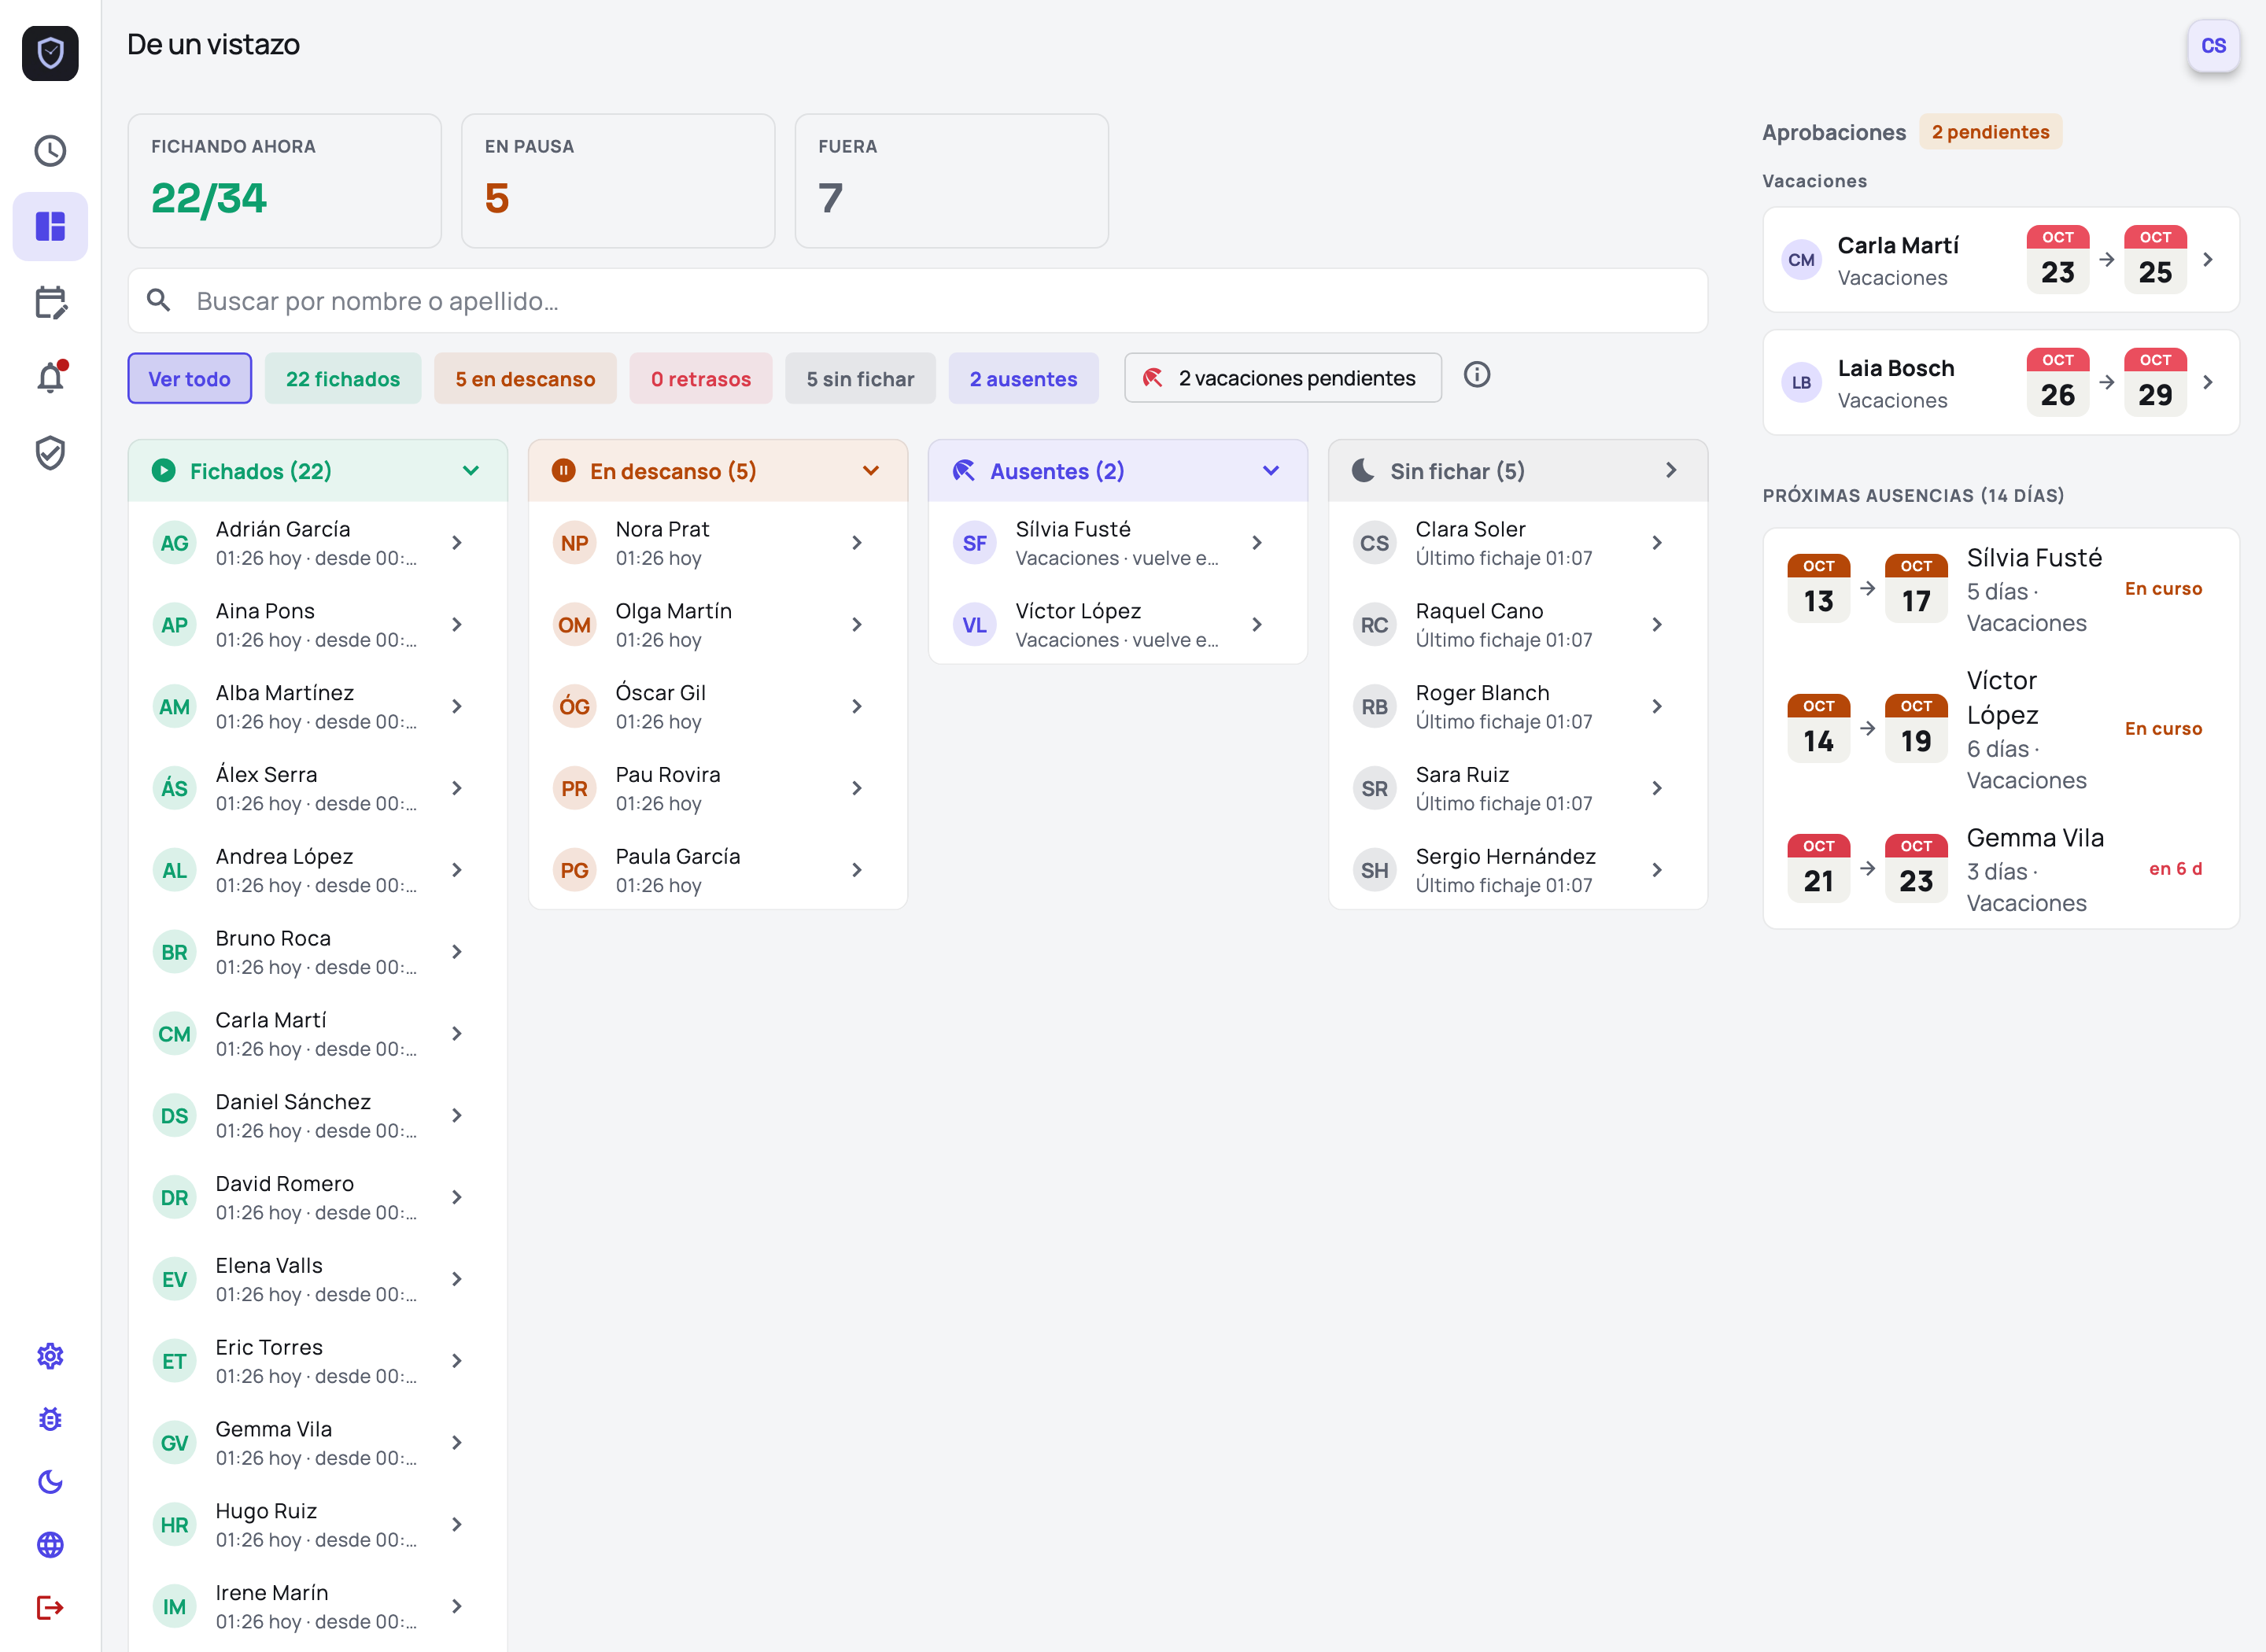Screen dimensions: 2266x1652
Task: Click 2 vacaciones pendientes button
Action: click(x=1282, y=378)
